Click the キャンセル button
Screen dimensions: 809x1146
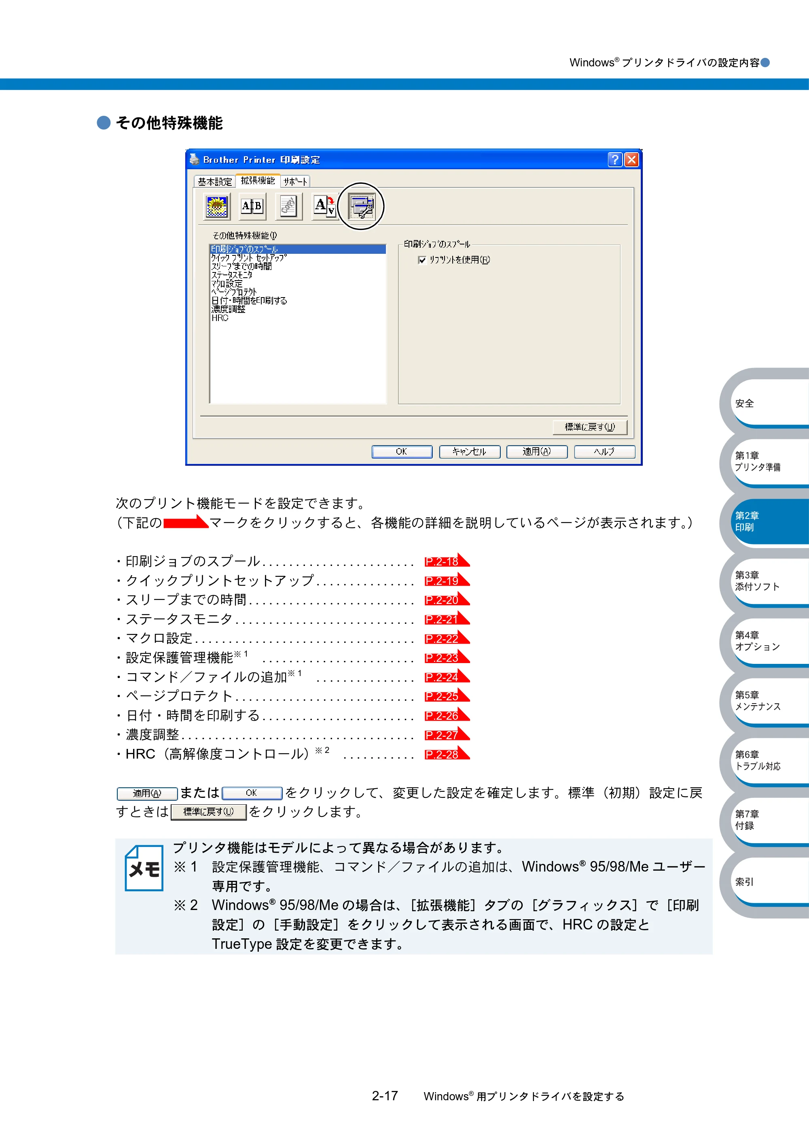[x=469, y=452]
